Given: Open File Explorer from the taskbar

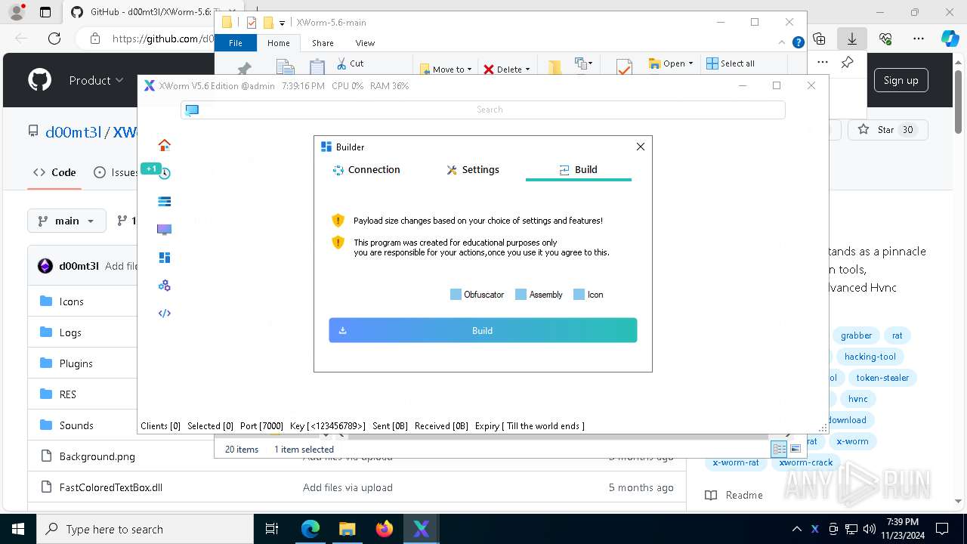Looking at the screenshot, I should (348, 529).
